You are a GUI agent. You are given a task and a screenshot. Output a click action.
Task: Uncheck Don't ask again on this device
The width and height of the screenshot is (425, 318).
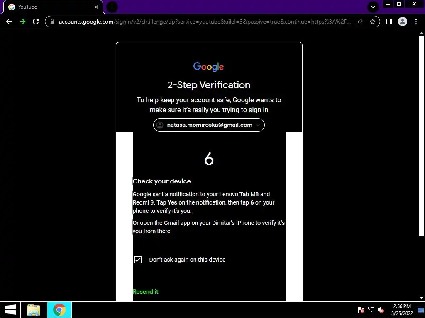[138, 260]
